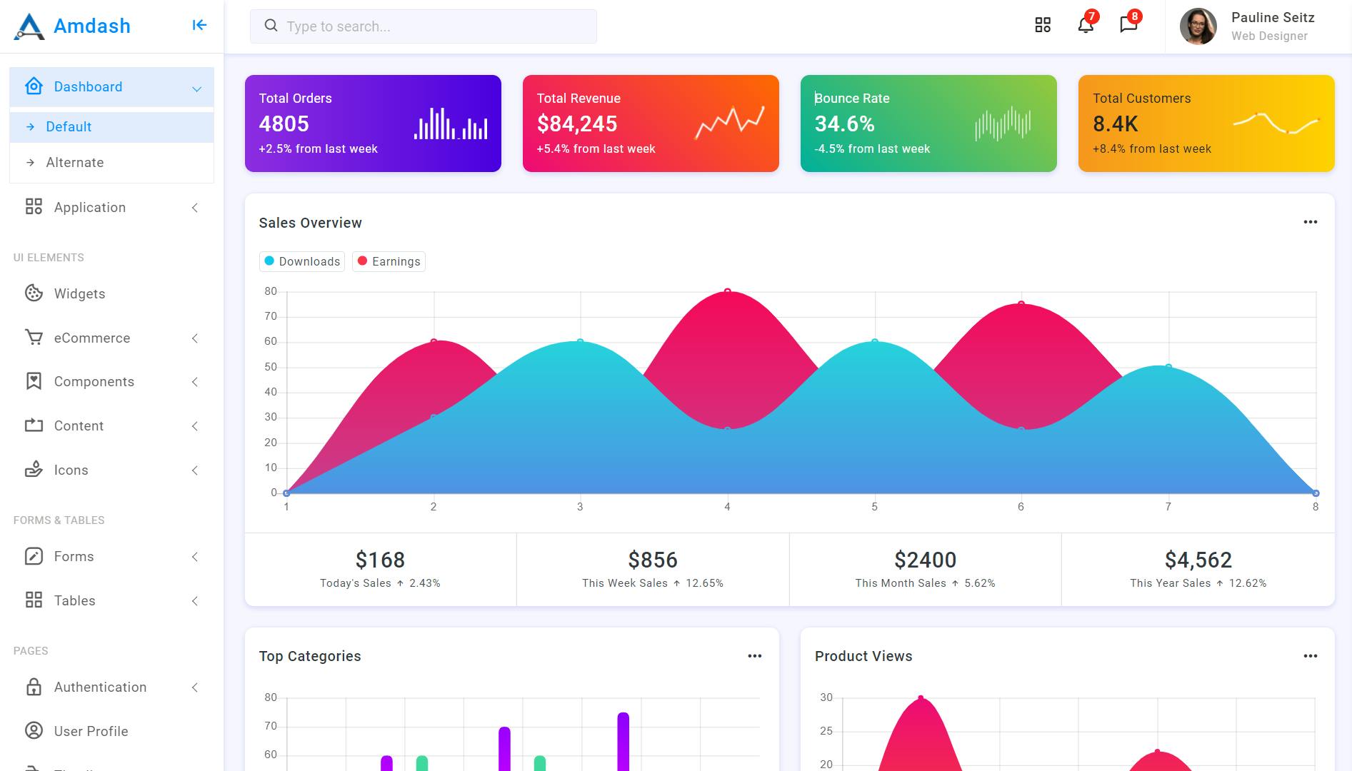The width and height of the screenshot is (1352, 771).
Task: Click Pauline Seitz profile avatar
Action: 1198,26
